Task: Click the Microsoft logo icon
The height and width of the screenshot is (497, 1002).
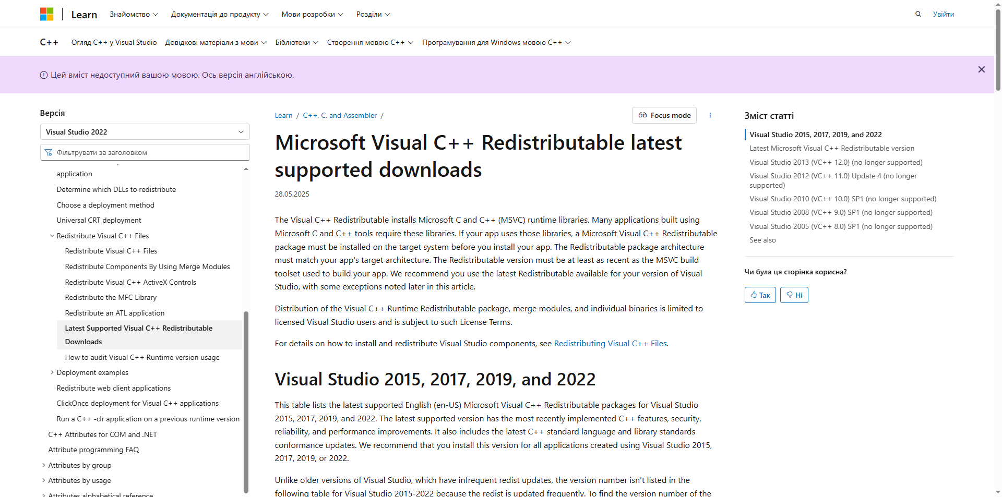Action: tap(47, 14)
